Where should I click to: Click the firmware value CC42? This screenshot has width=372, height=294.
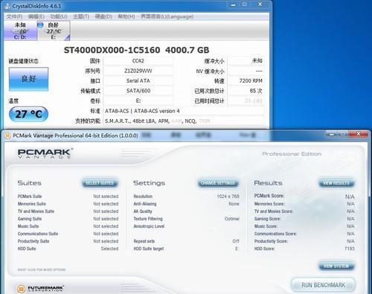point(138,61)
